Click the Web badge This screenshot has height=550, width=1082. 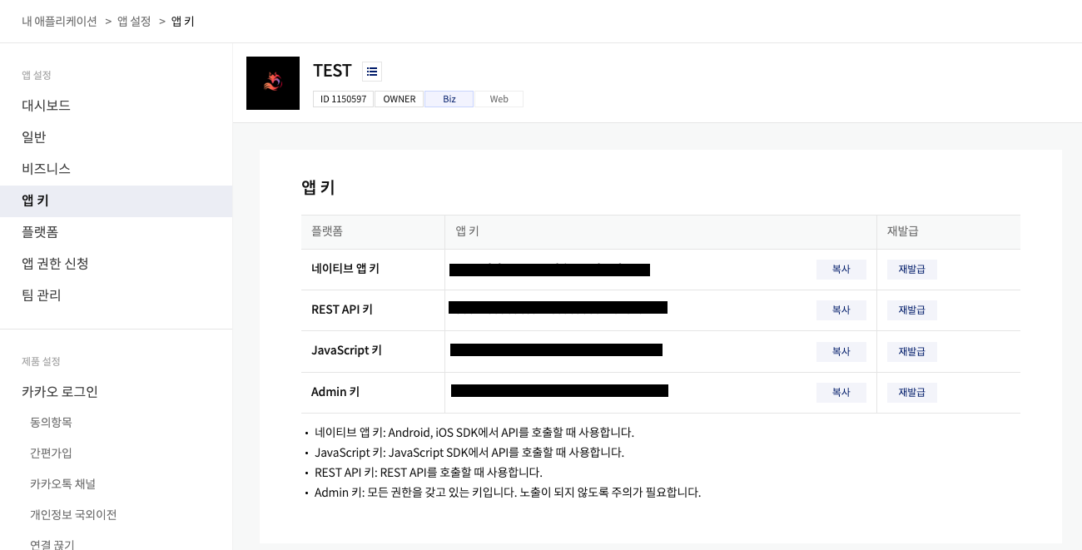click(499, 99)
